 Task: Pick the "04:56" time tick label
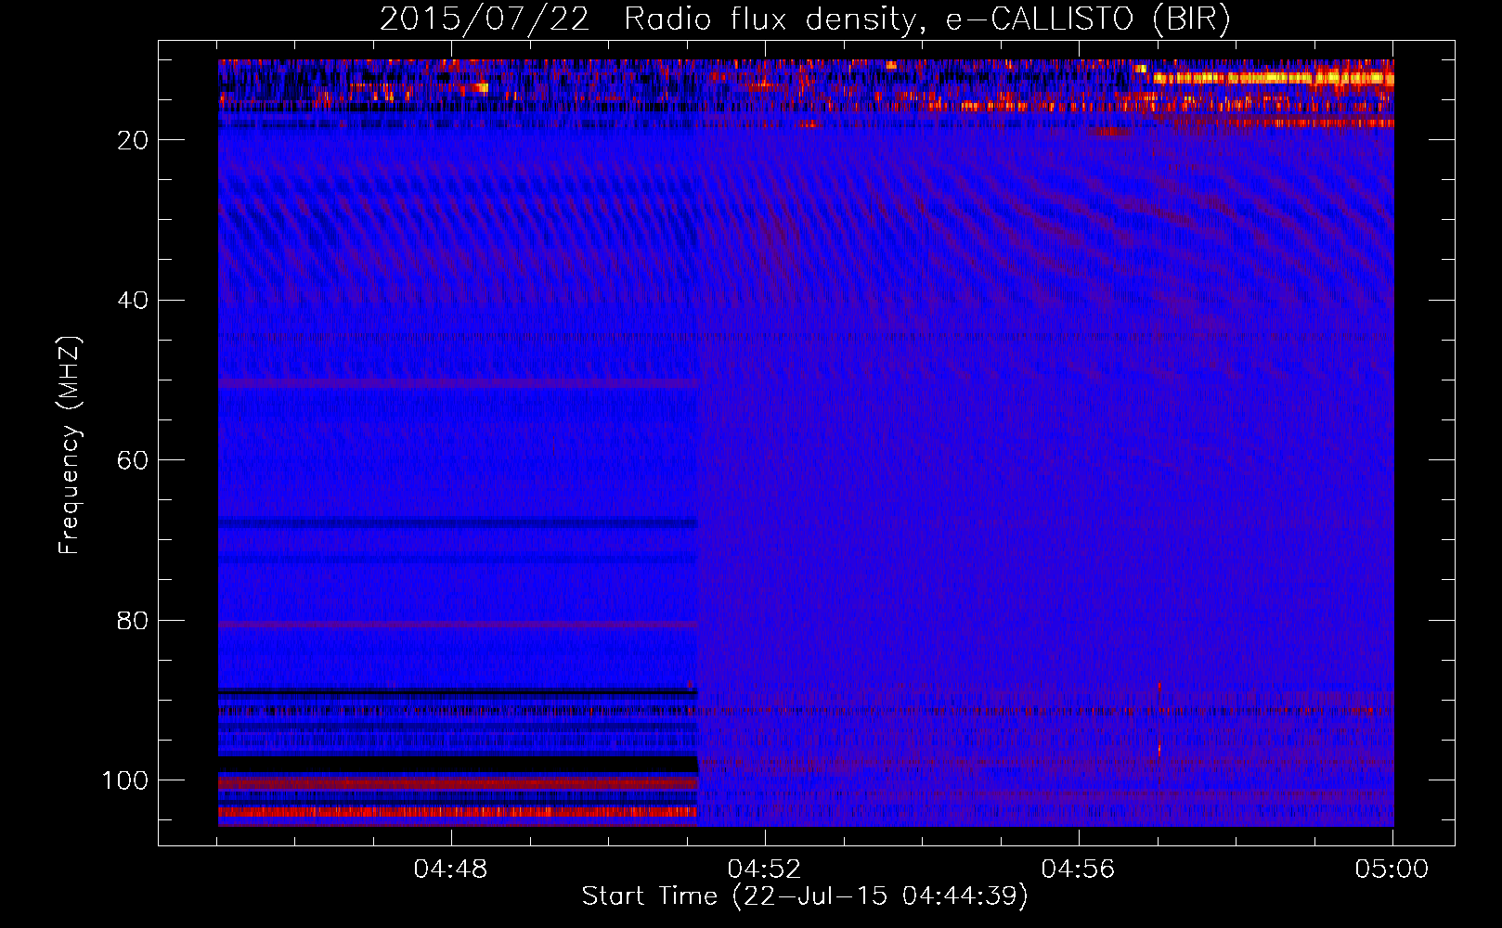(1078, 870)
